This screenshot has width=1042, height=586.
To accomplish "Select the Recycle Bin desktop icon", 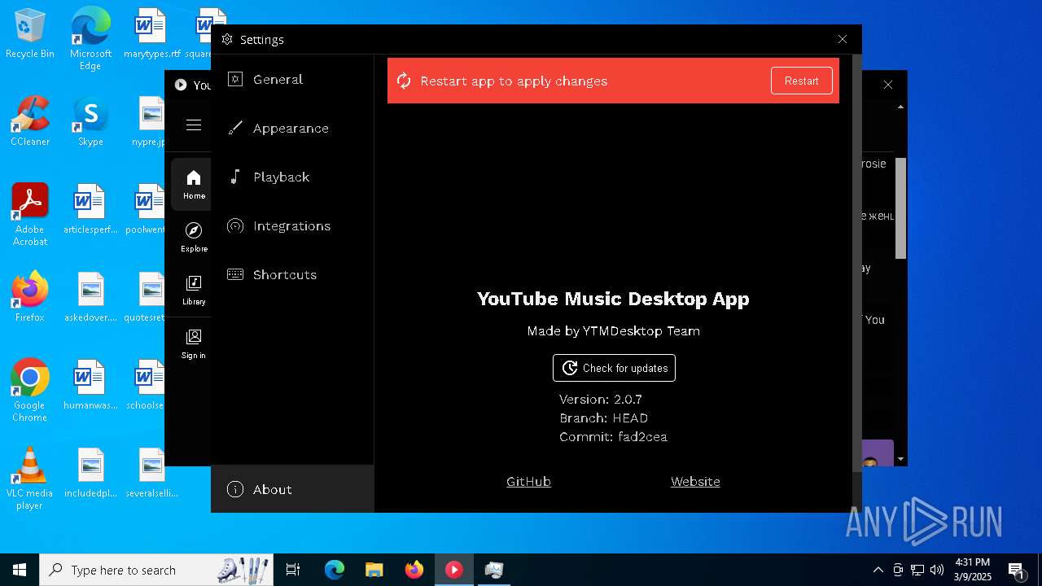I will (30, 34).
